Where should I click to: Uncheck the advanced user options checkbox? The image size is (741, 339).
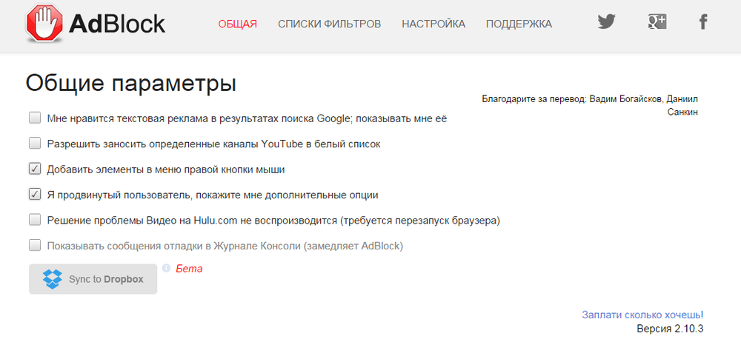(x=35, y=195)
